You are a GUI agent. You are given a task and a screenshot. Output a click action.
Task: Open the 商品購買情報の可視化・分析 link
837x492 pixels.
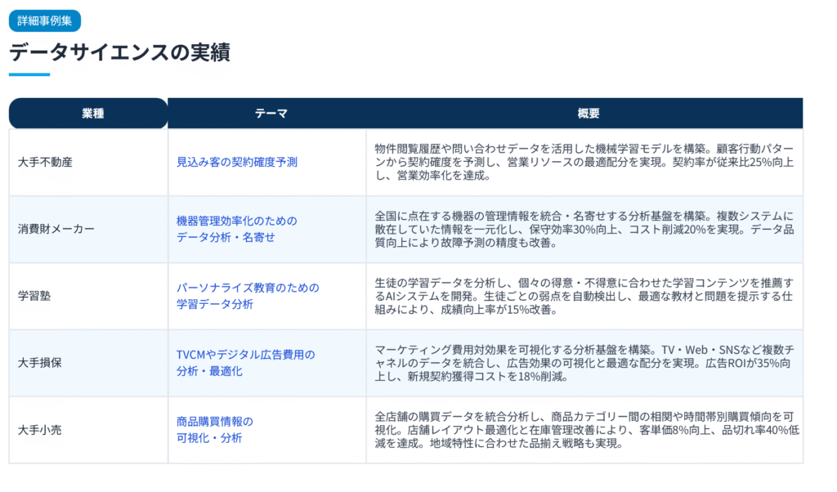point(215,430)
